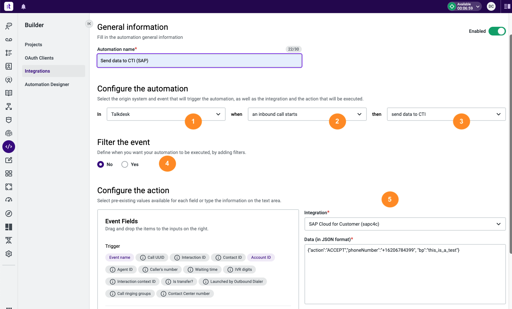Pick the Caller's number field chip
512x309 pixels.
[x=160, y=269]
